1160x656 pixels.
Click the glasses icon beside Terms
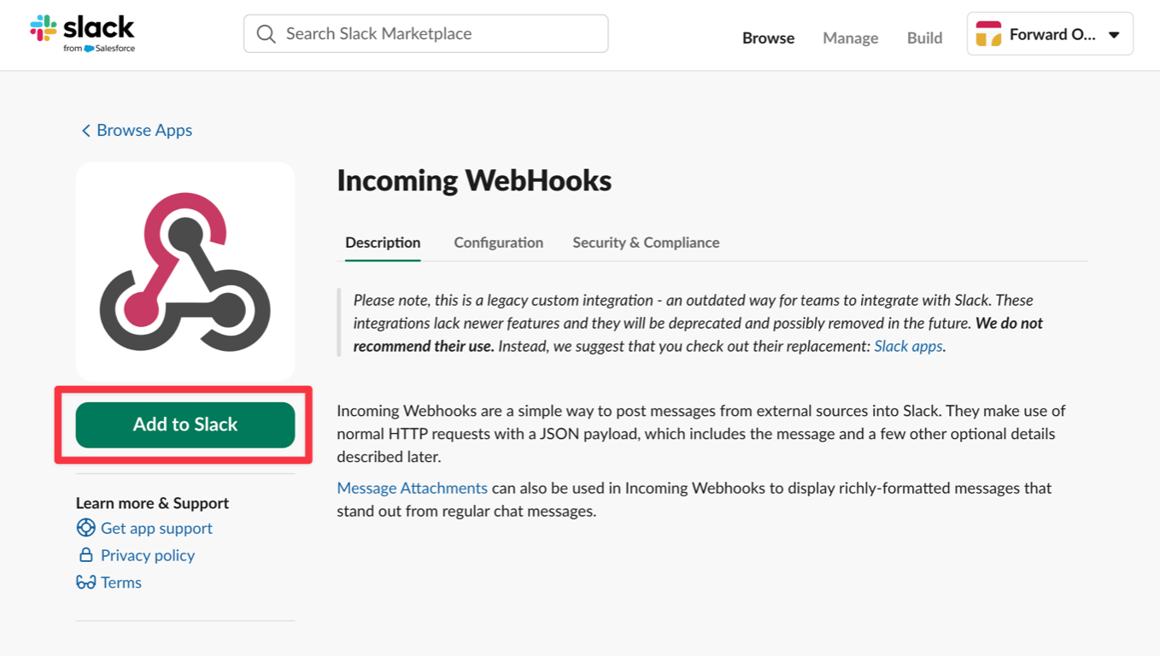(x=85, y=583)
